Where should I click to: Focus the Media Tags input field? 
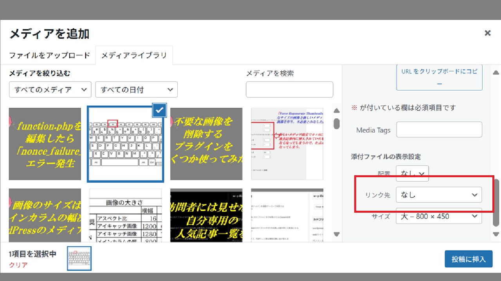[x=439, y=130]
